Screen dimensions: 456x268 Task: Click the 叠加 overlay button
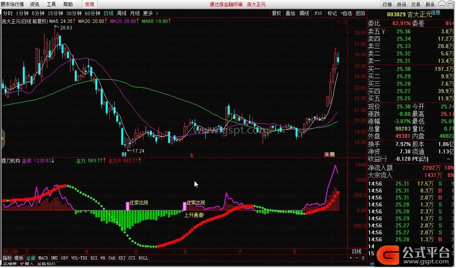[291, 14]
